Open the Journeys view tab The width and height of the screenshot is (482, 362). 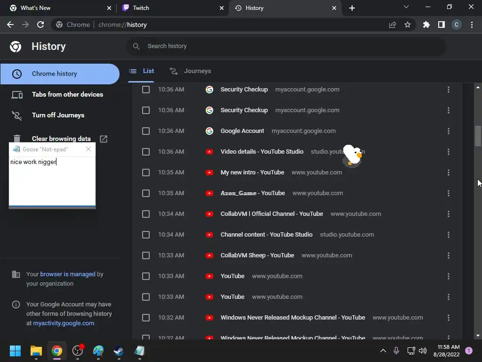(x=190, y=71)
